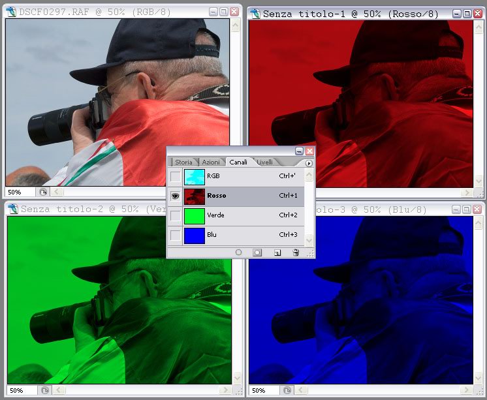Switch to the Storia tab
The image size is (487, 400).
coord(183,162)
